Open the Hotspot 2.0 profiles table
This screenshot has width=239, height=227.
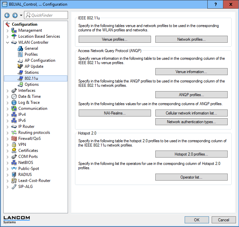coord(191,154)
